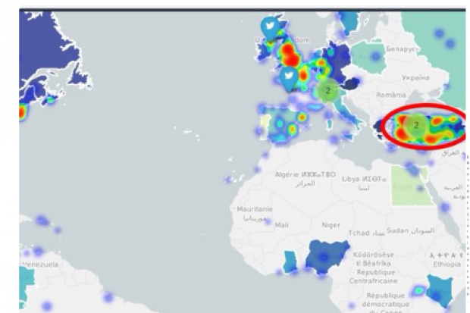Select the dark blue Canada region
The image size is (470, 313).
coord(45,53)
